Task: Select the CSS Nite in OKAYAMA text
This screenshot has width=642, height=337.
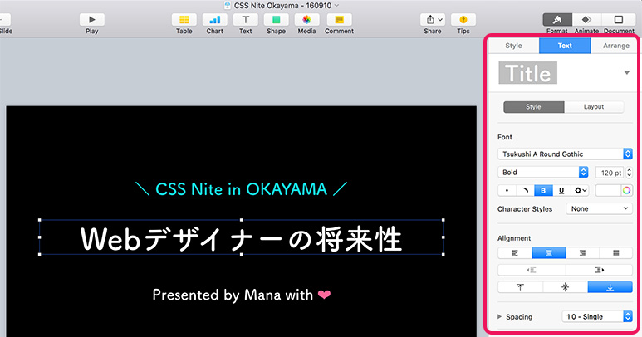Action: 241,189
